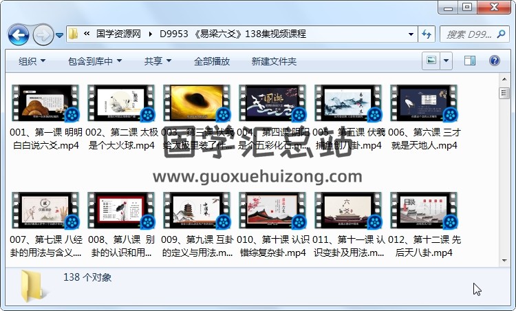Image resolution: width=516 pixels, height=311 pixels.
Task: Go back using the Back arrow button
Action: [x=19, y=34]
